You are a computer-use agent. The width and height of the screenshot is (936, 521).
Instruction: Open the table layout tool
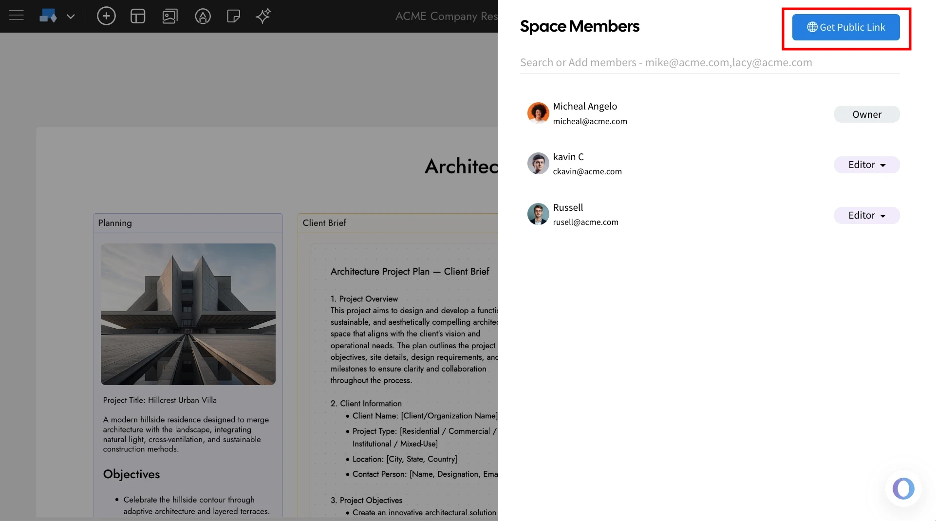pyautogui.click(x=138, y=16)
